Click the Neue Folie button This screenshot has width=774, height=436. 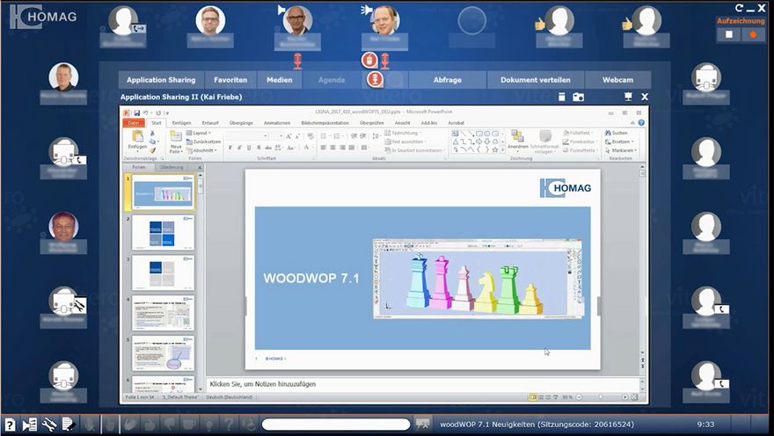coord(176,142)
